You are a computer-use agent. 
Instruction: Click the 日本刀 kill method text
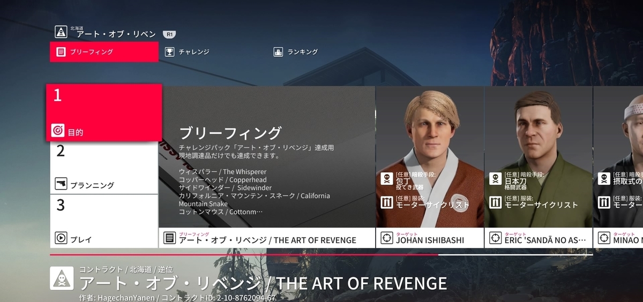(515, 181)
